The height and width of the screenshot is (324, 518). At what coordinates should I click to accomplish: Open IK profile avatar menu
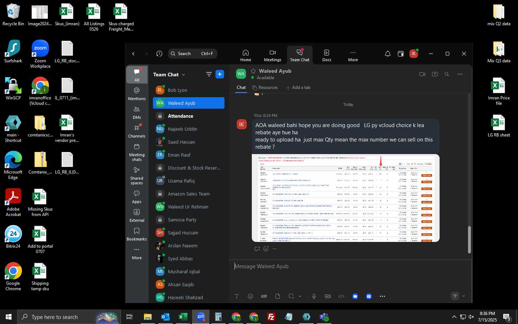coord(414,54)
